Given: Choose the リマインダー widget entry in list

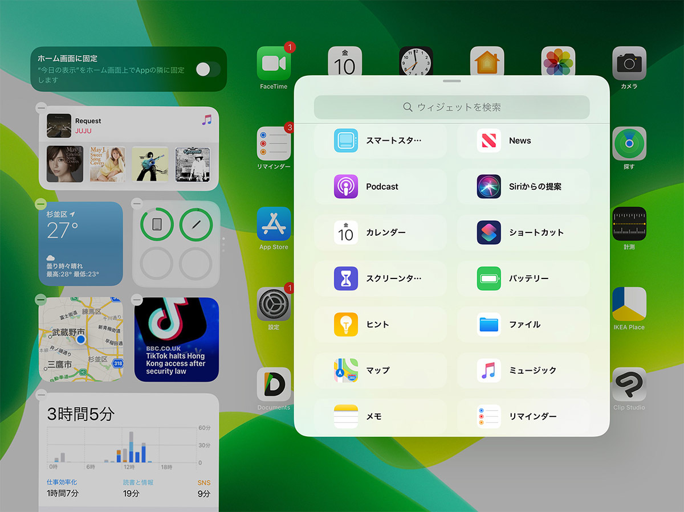Looking at the screenshot, I should [523, 417].
